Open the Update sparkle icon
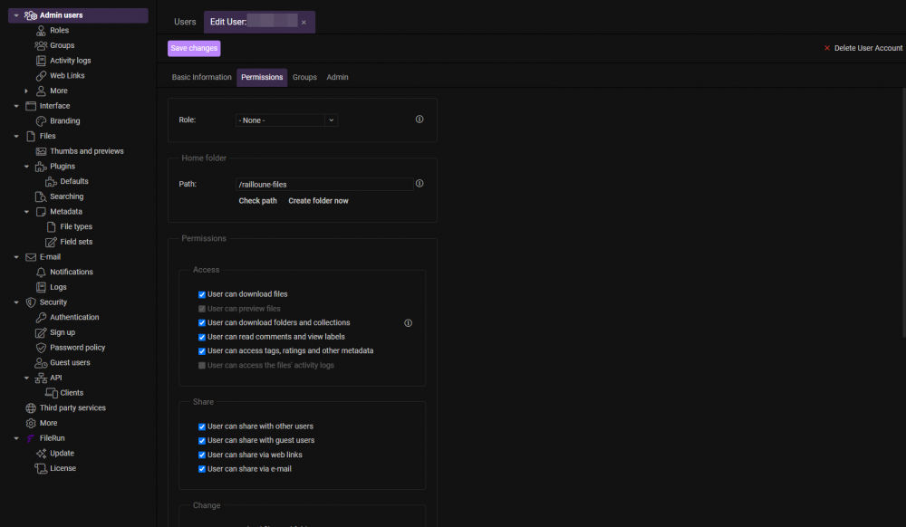 coord(41,453)
